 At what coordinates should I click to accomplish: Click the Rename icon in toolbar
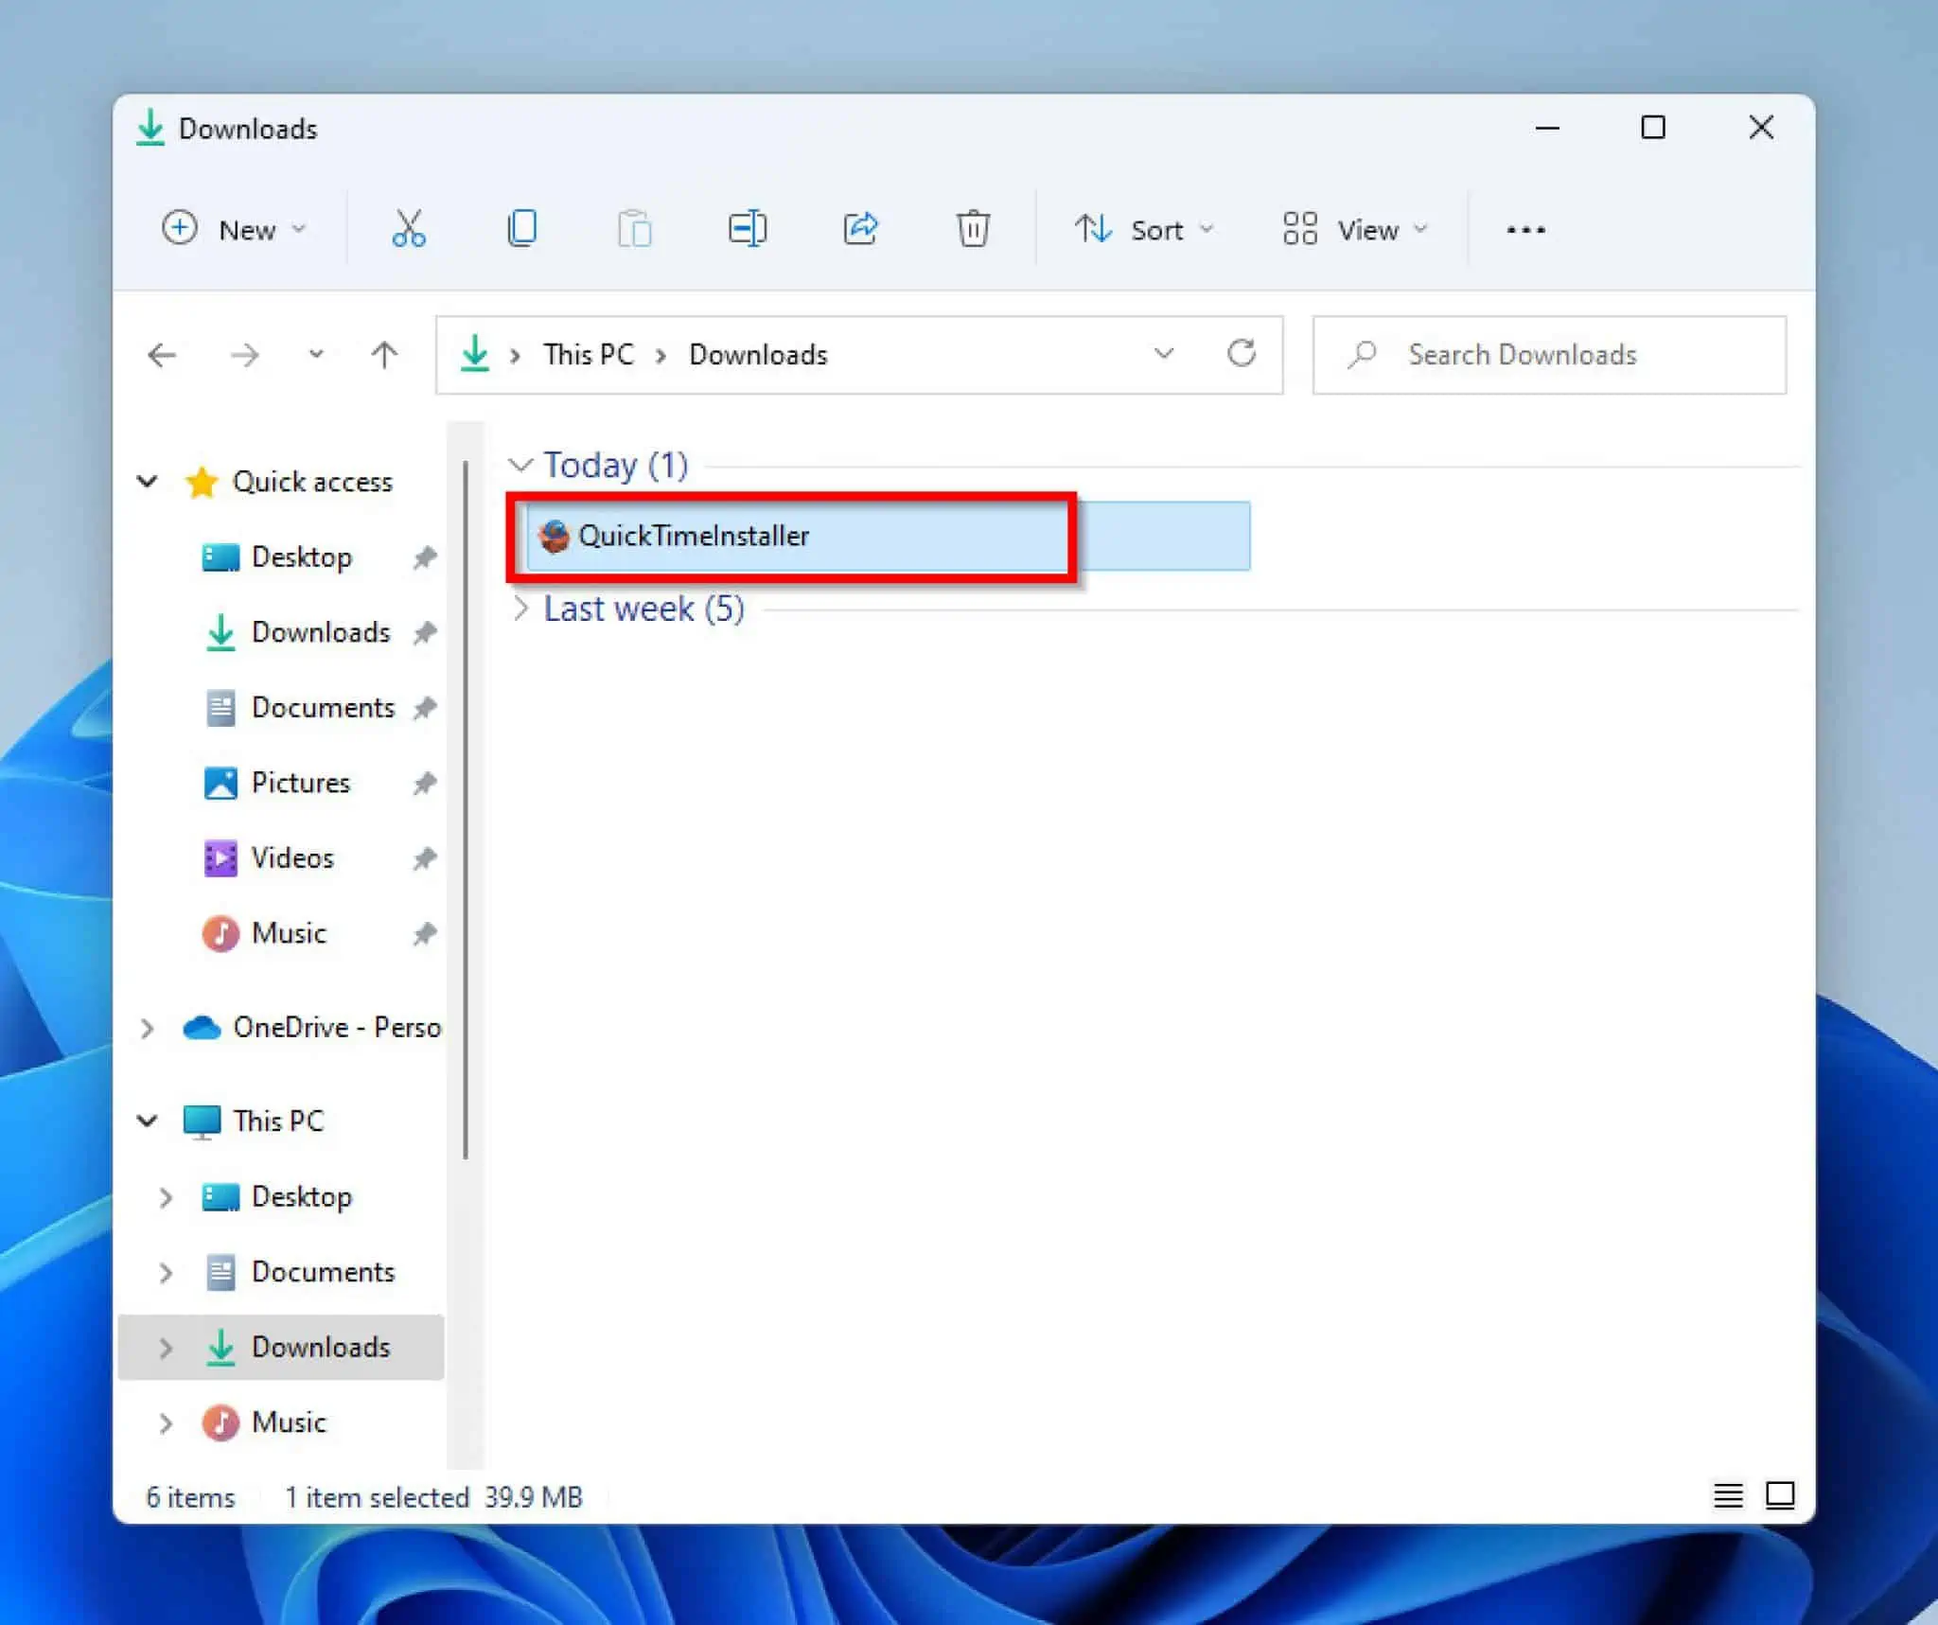tap(748, 229)
